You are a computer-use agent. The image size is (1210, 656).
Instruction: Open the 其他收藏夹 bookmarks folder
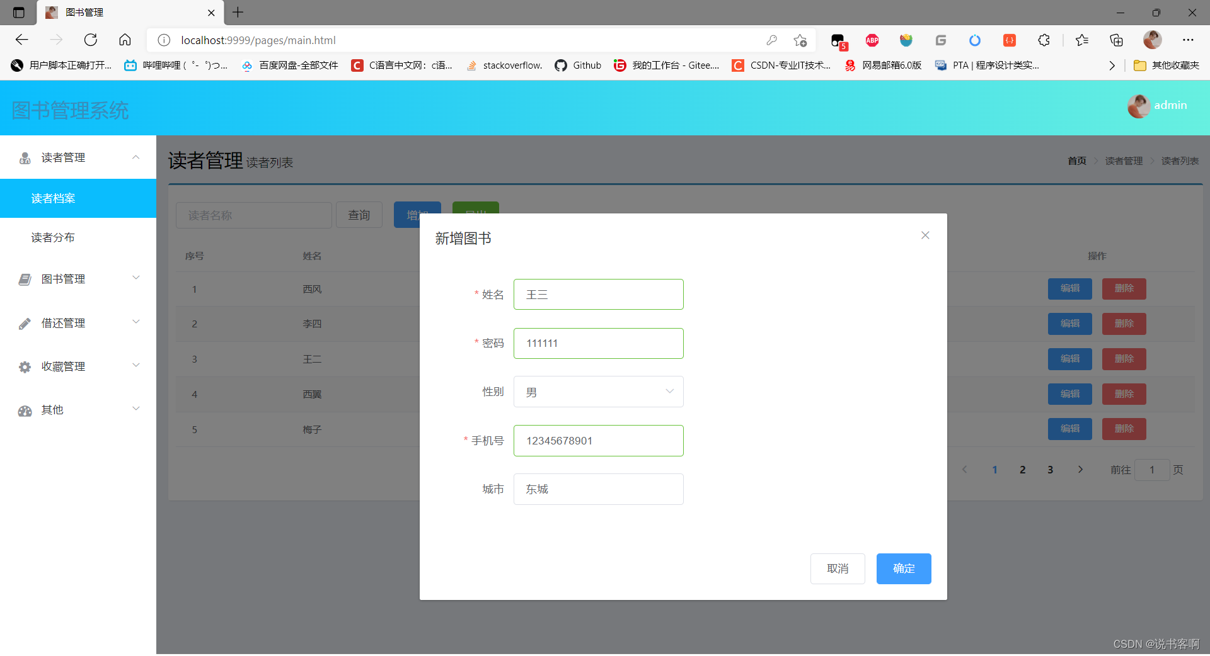[x=1166, y=65]
